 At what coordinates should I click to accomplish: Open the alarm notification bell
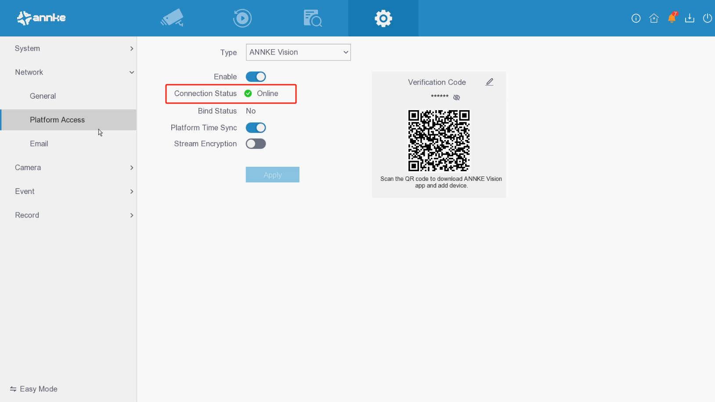[672, 18]
